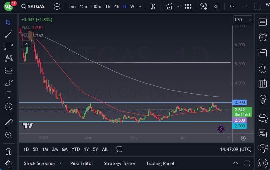This screenshot has height=170, width=270.
Task: Toggle lock all drawings tool
Action: tap(9, 163)
